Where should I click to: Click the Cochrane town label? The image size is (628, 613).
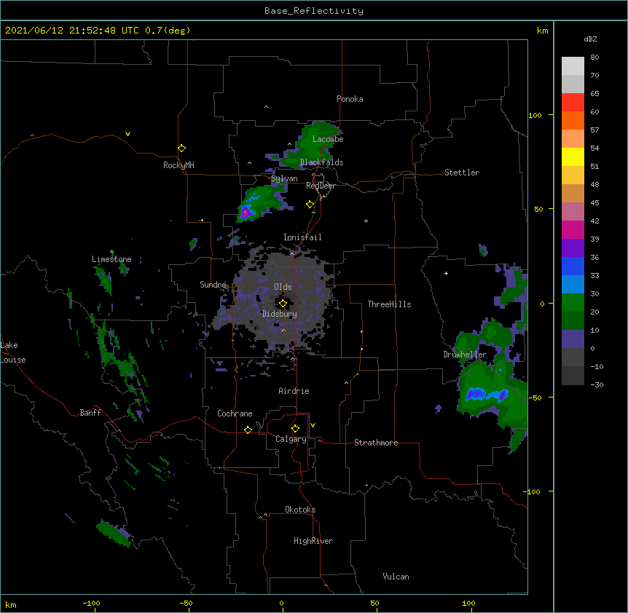click(235, 414)
